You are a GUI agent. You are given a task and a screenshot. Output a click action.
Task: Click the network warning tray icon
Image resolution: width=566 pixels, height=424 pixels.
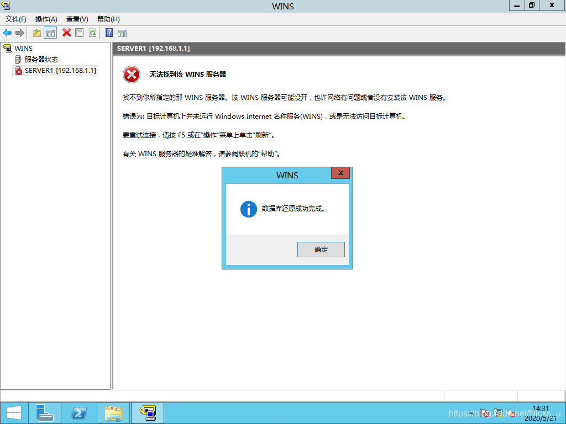[x=498, y=413]
